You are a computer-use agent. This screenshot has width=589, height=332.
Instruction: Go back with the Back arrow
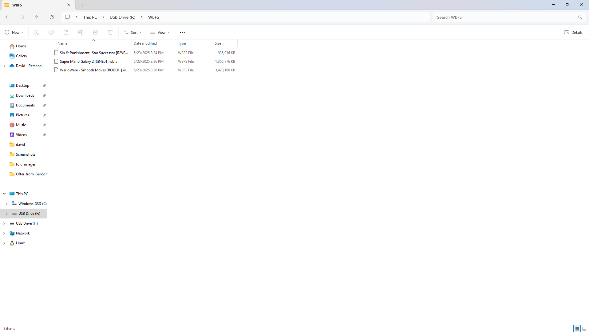pyautogui.click(x=7, y=17)
